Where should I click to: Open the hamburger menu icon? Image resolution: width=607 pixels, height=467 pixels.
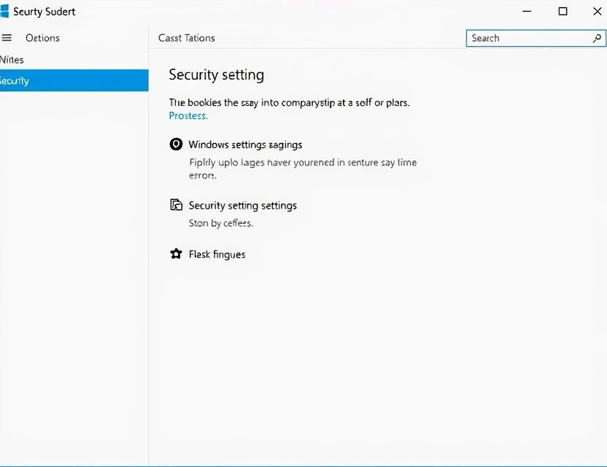point(7,37)
